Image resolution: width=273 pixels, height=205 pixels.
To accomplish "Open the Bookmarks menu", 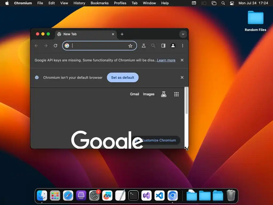I will click(x=100, y=3).
